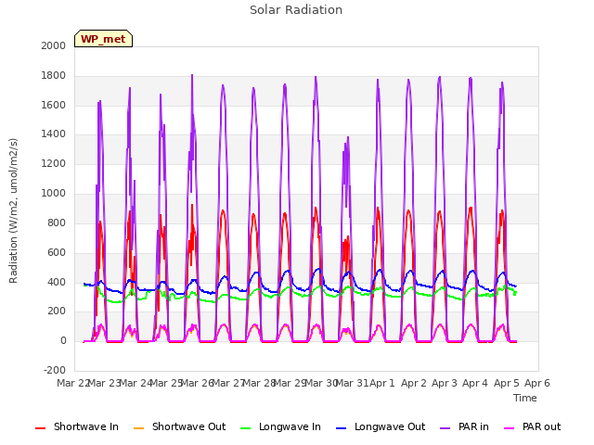Click the magenta PAR out color swatch
This screenshot has height=445, width=594.
coord(510,428)
